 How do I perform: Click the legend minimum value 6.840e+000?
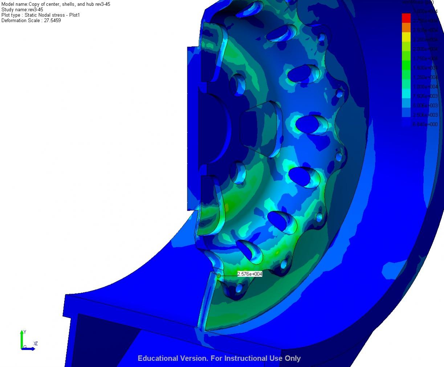[425, 124]
